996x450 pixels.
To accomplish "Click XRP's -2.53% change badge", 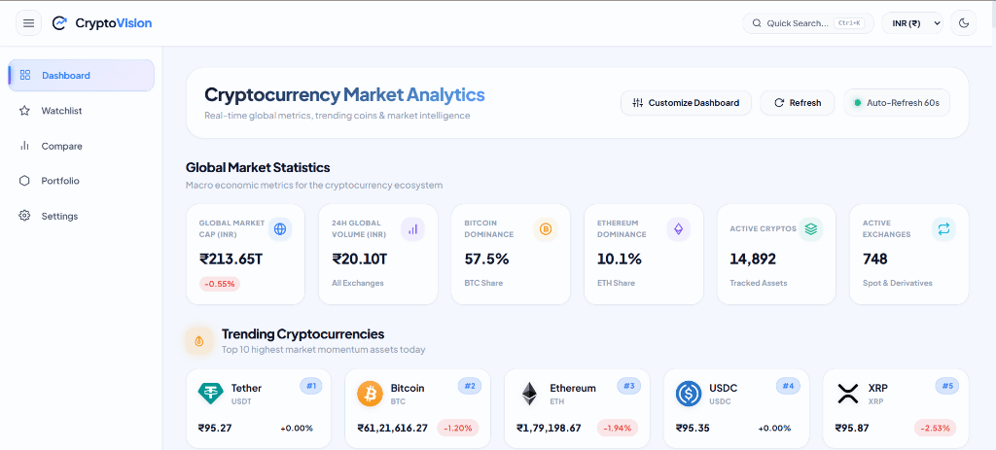I will (936, 428).
